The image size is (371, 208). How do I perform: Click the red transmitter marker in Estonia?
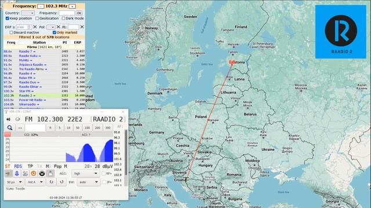pos(232,62)
